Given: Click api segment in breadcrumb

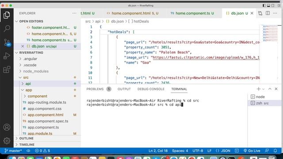Looking at the screenshot, I should 98,21.
